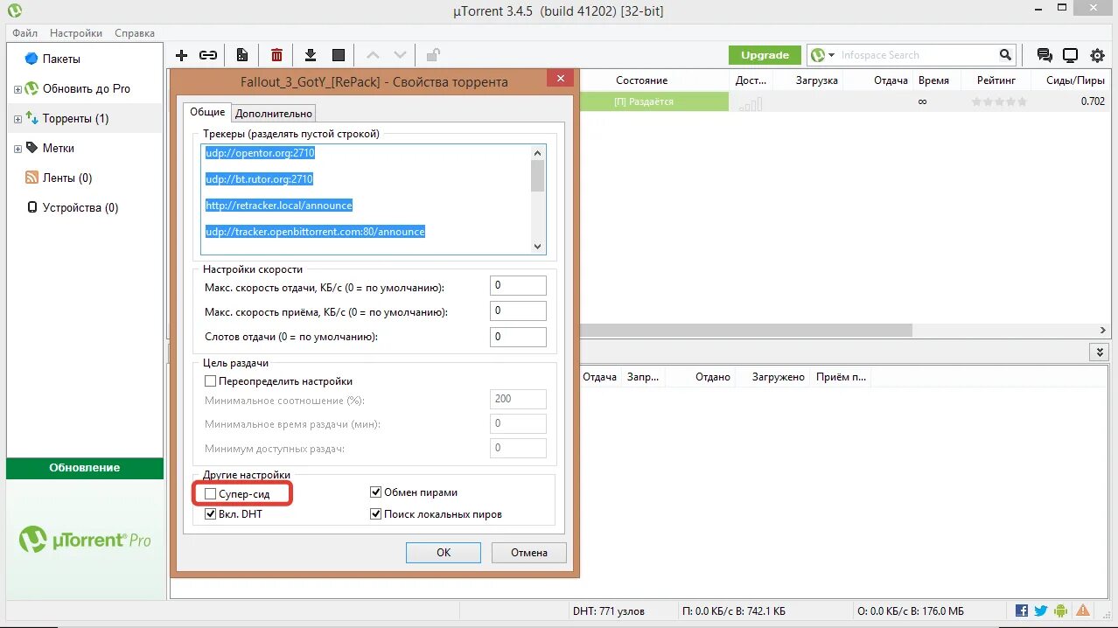Open Preferences via the gear icon
The image size is (1118, 628).
coord(1097,55)
